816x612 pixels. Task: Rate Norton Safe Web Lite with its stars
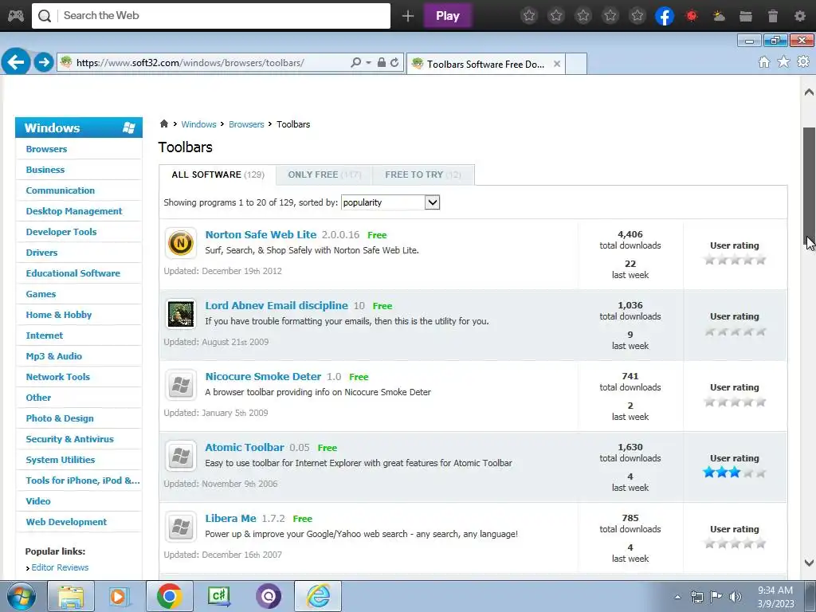coord(734,260)
